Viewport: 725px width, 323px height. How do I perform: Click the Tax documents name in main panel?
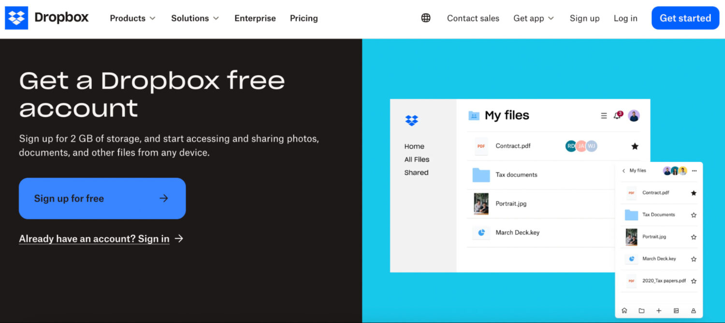(x=517, y=175)
